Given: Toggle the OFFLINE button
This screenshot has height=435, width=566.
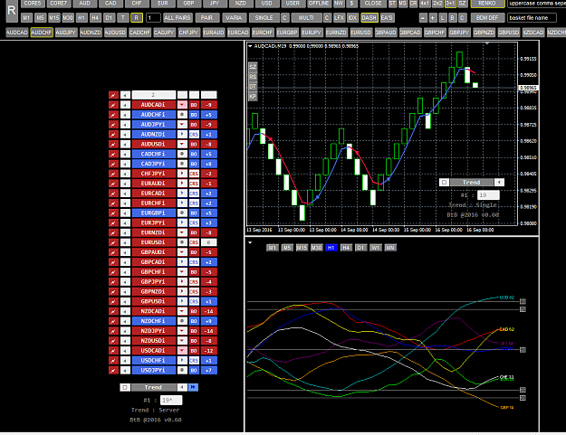Looking at the screenshot, I should pyautogui.click(x=319, y=4).
